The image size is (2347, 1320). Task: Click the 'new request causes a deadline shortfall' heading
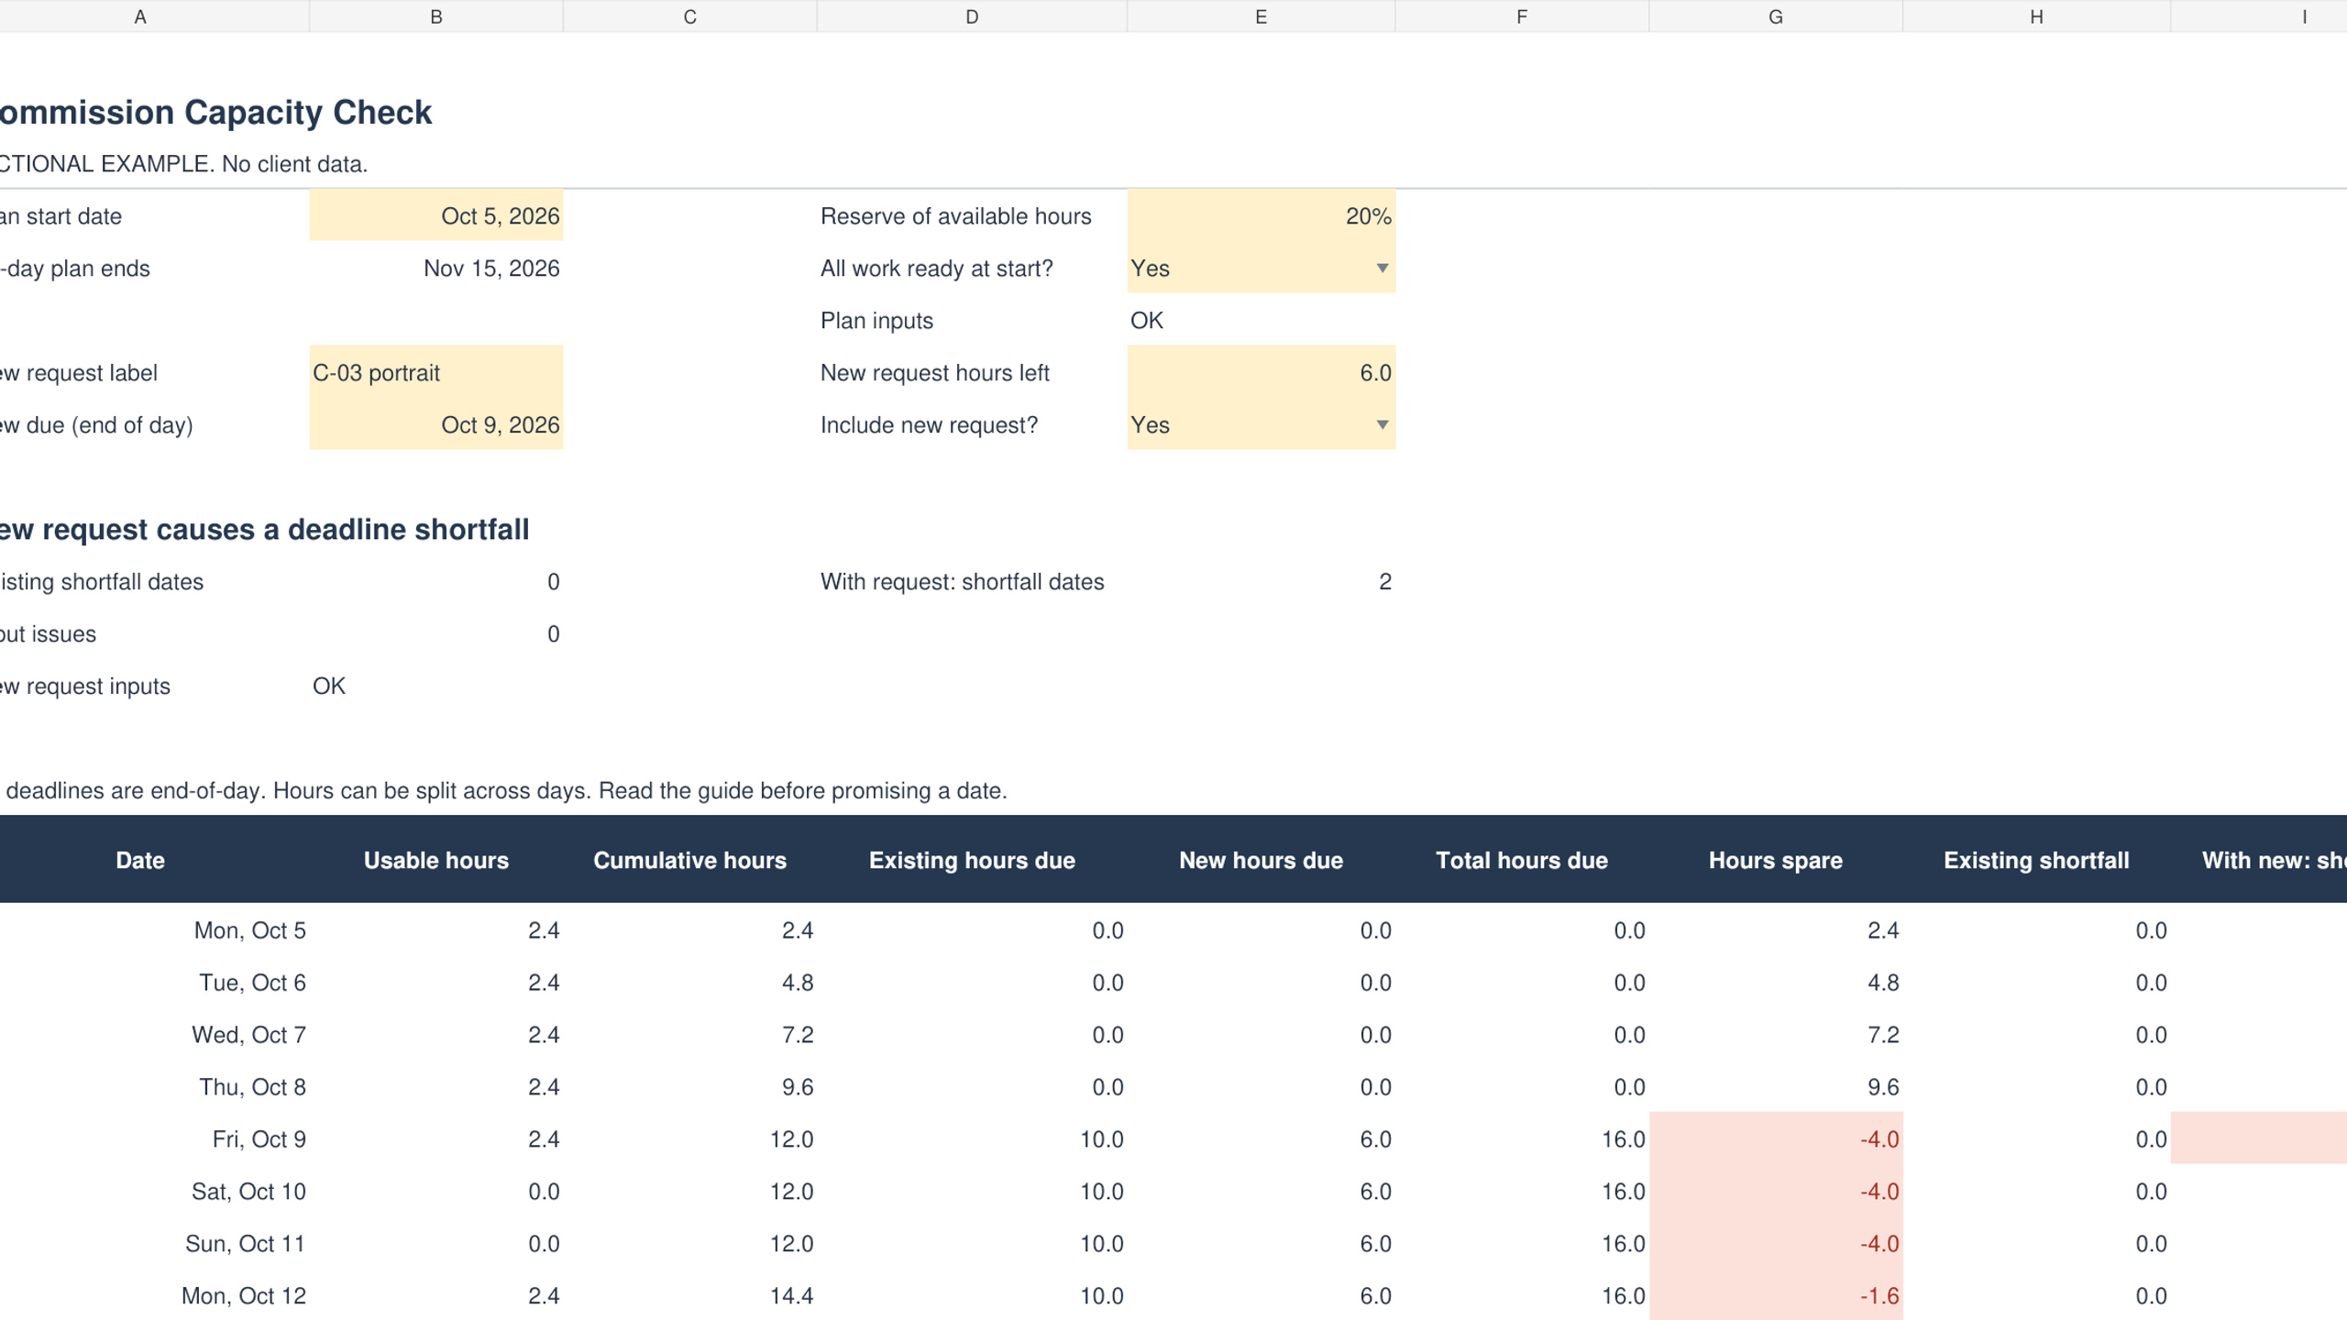(x=264, y=530)
